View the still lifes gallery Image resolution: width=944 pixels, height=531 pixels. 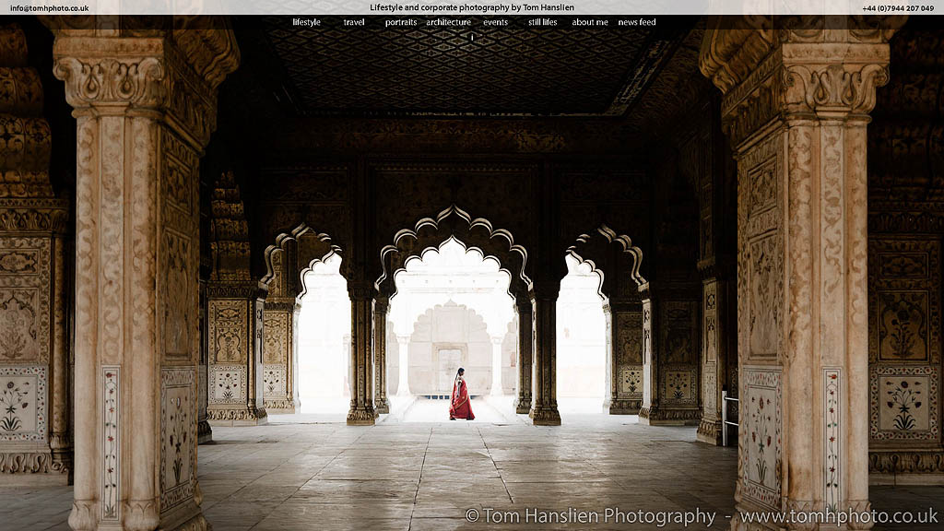pyautogui.click(x=542, y=22)
